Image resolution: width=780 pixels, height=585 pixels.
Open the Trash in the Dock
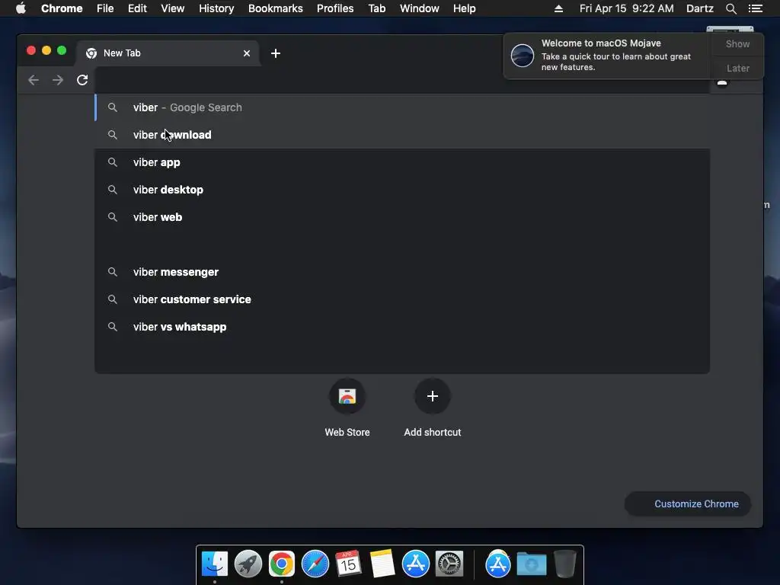(x=565, y=564)
